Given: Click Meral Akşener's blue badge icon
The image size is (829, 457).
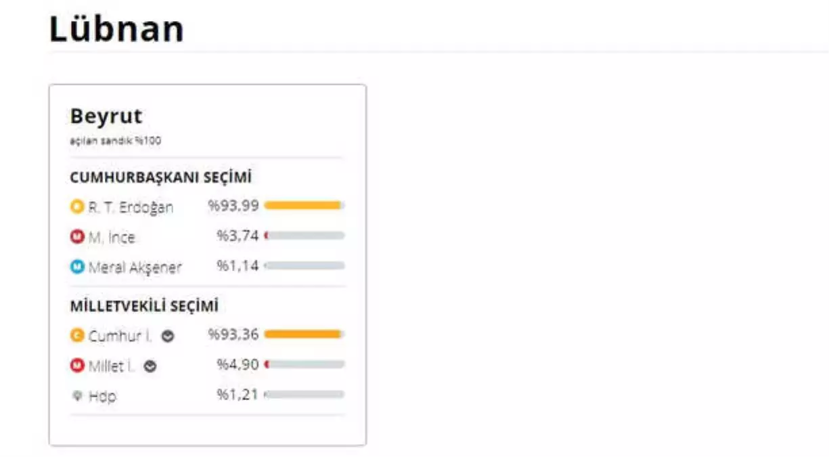Looking at the screenshot, I should click(76, 267).
